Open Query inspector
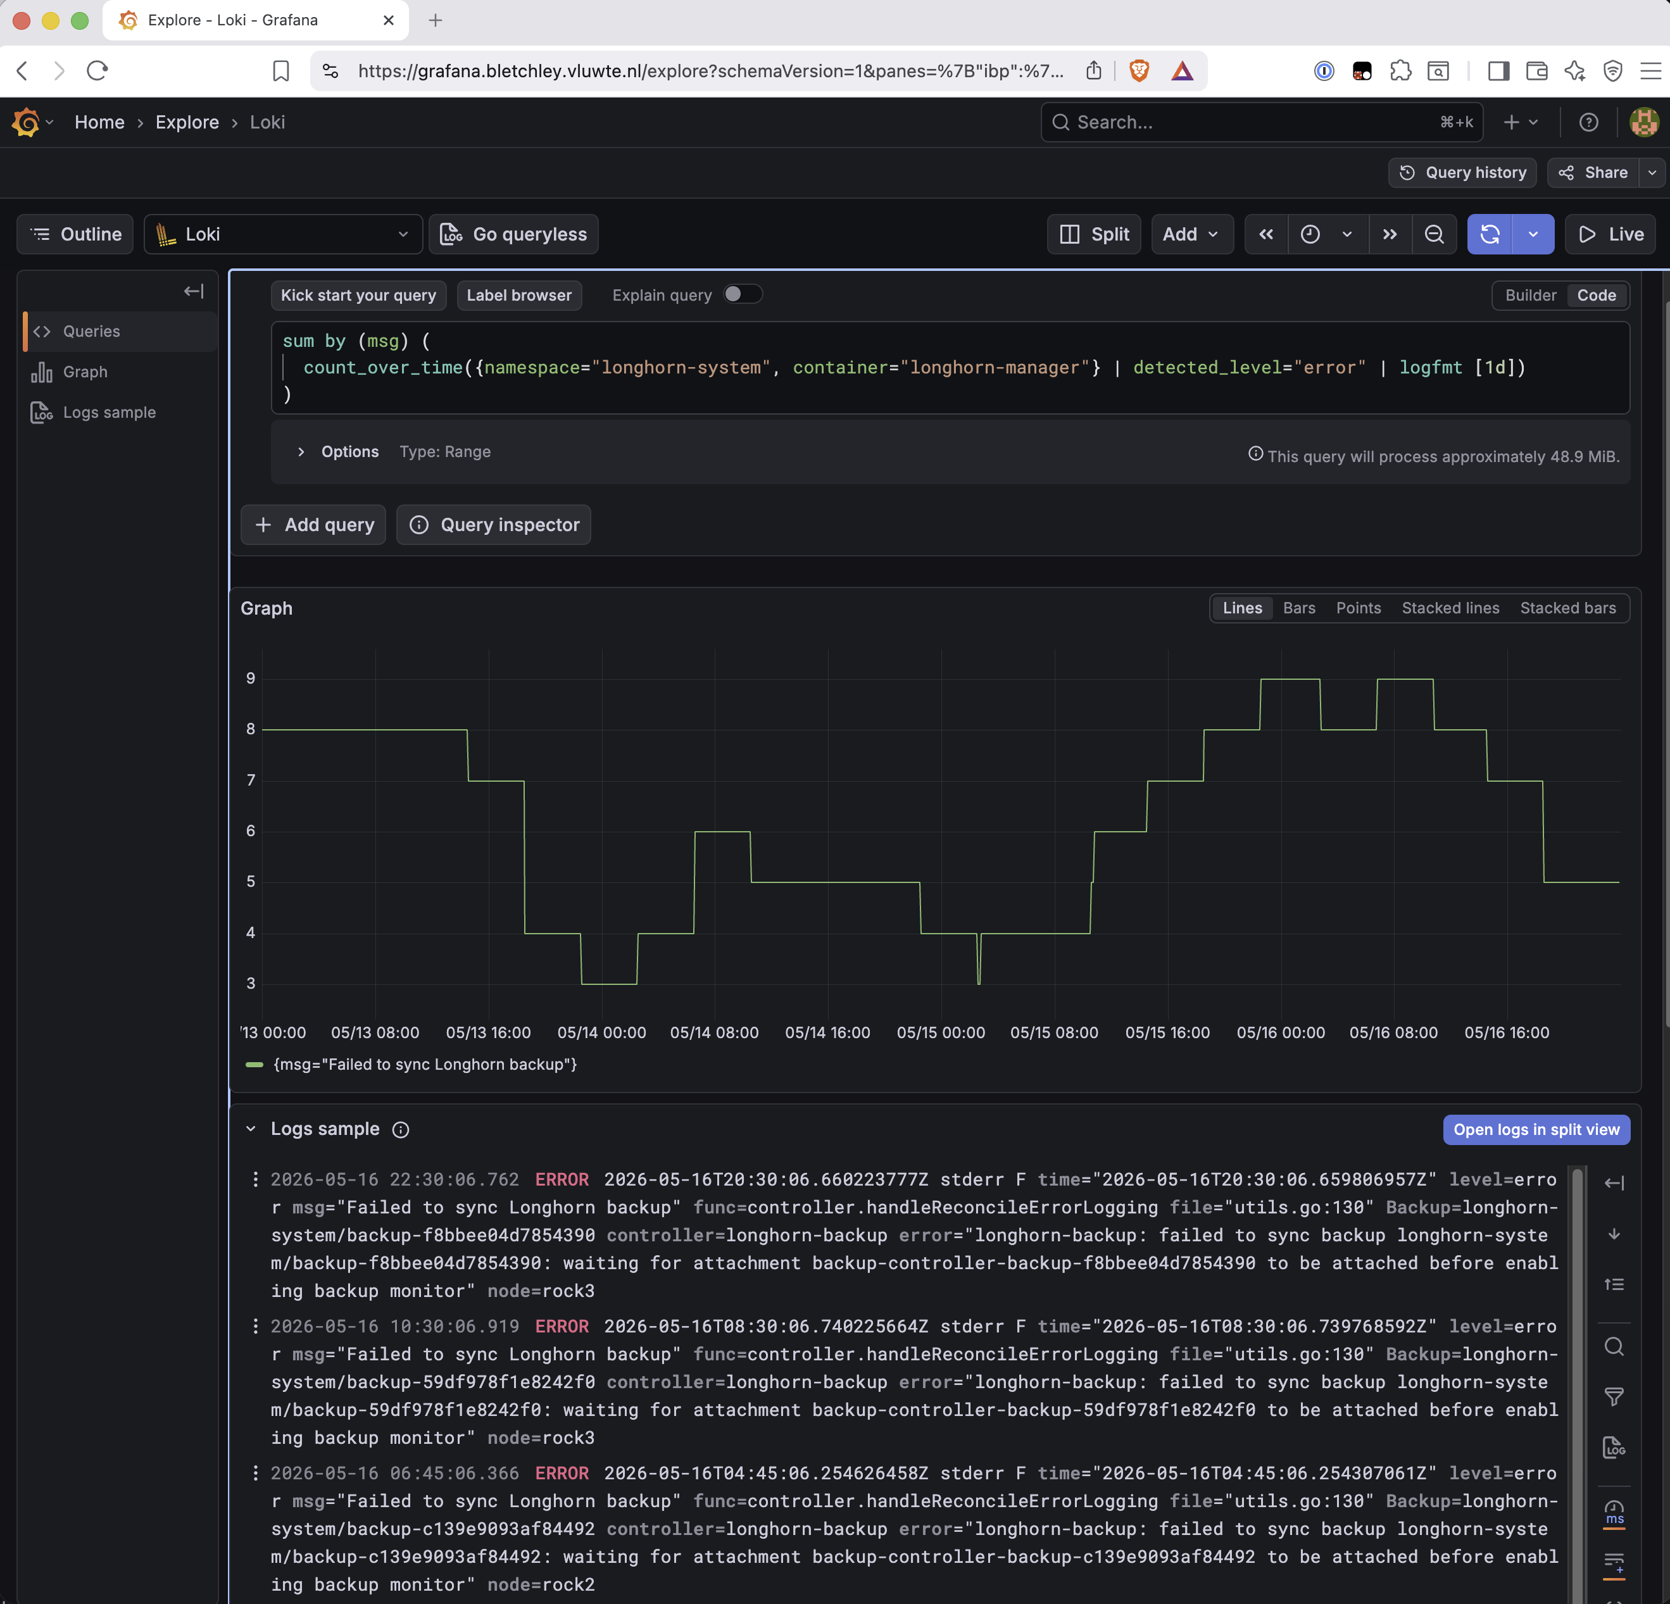 pos(493,525)
